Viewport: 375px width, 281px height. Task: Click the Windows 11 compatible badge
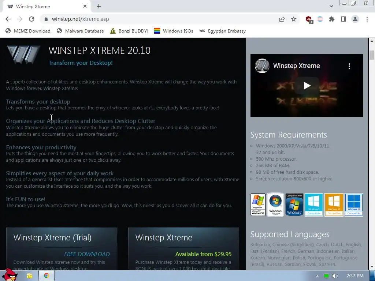coord(354,205)
